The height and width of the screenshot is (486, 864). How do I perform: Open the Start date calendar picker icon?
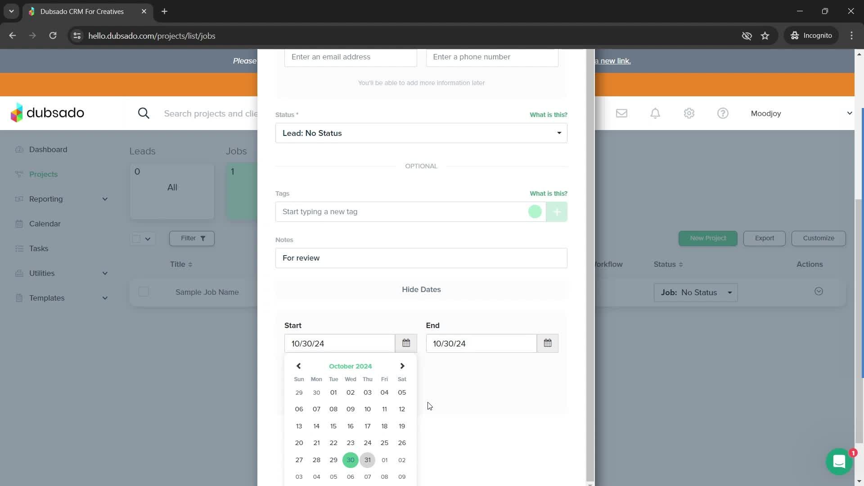pyautogui.click(x=406, y=343)
